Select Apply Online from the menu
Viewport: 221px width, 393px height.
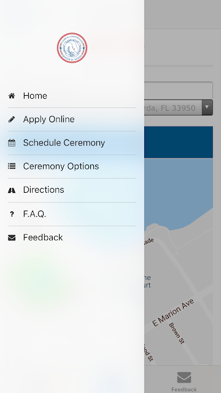tap(72, 119)
